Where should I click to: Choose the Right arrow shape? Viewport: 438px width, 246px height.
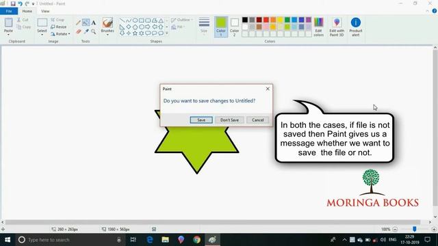point(148,27)
